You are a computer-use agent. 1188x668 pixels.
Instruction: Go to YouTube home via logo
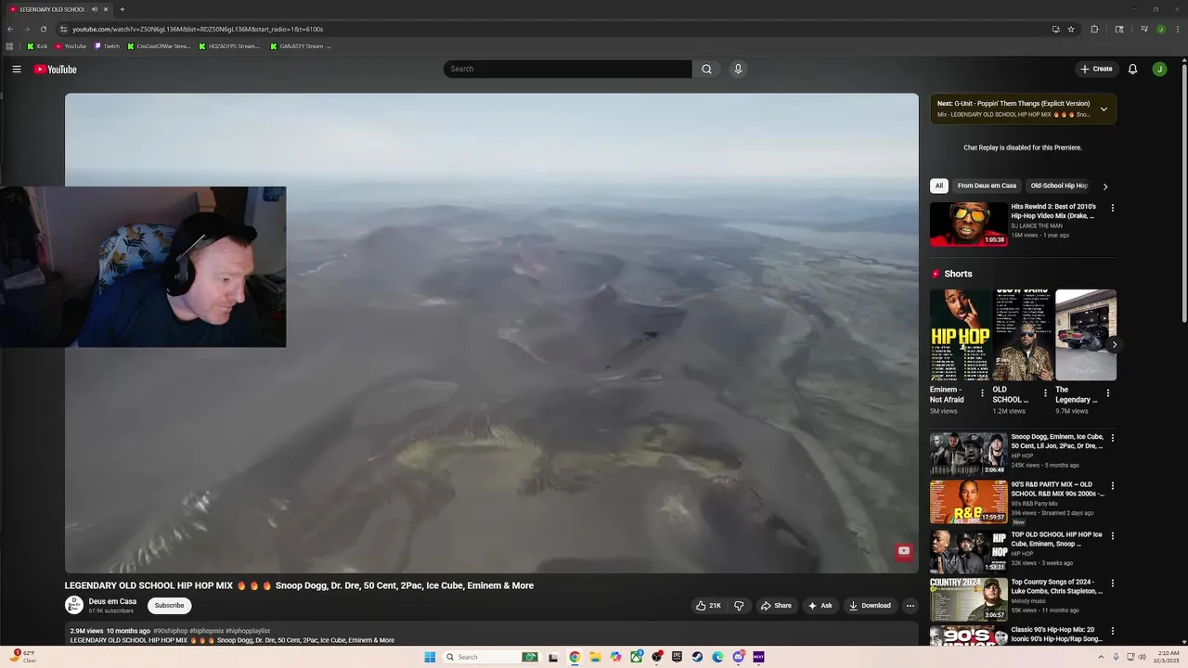tap(56, 69)
